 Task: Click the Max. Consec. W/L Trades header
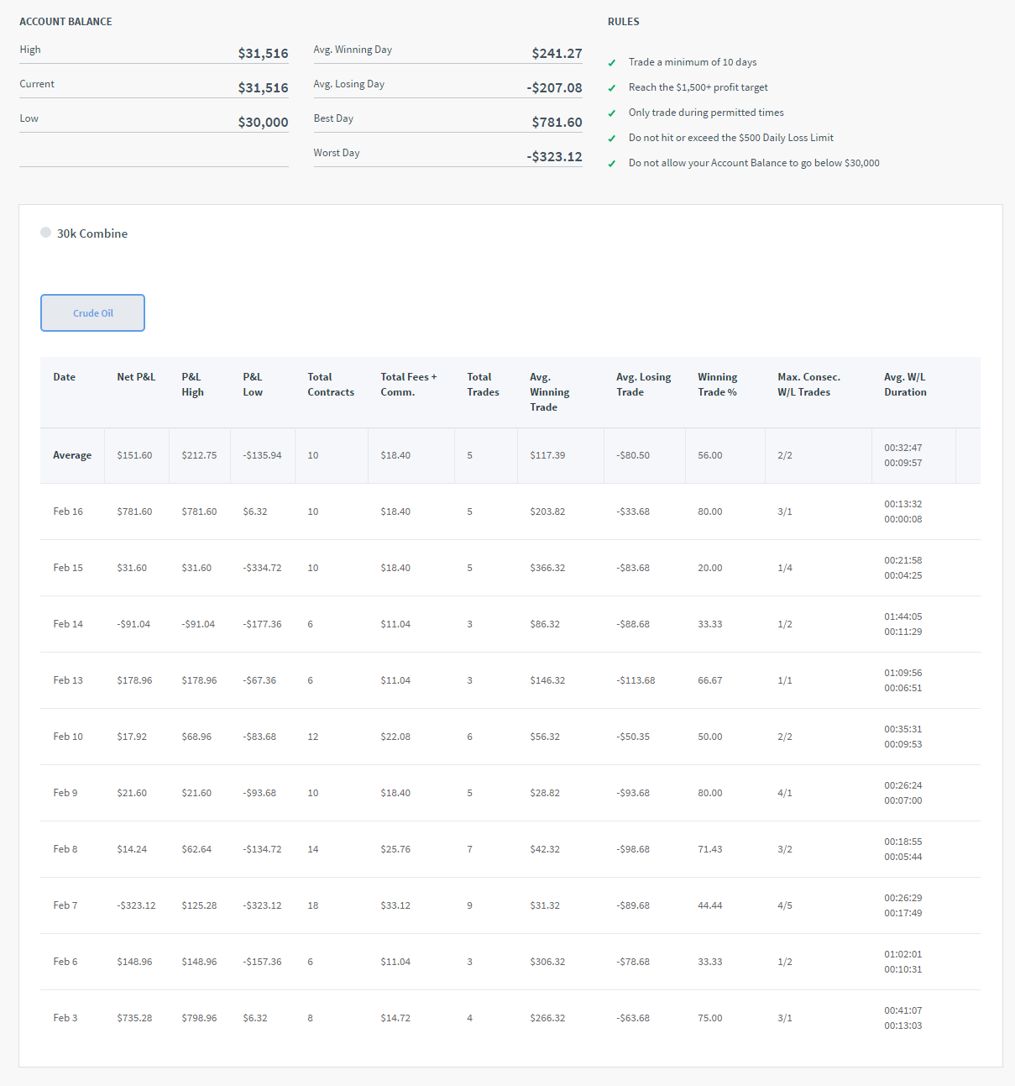tap(808, 385)
